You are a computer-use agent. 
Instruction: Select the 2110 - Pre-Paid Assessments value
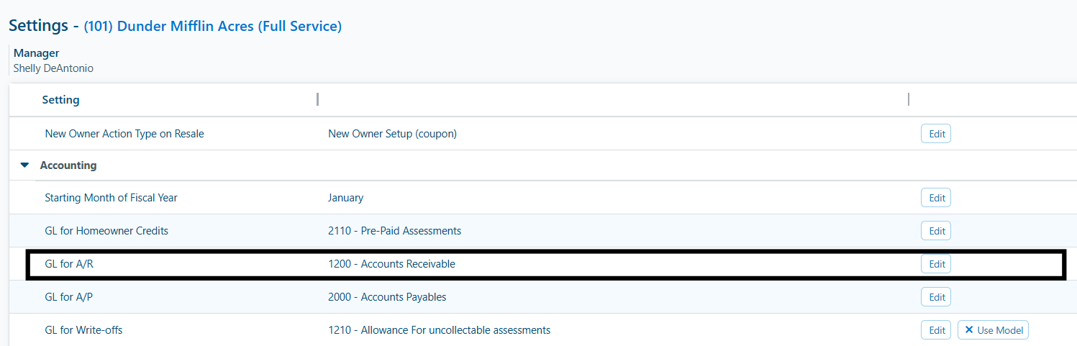click(394, 231)
